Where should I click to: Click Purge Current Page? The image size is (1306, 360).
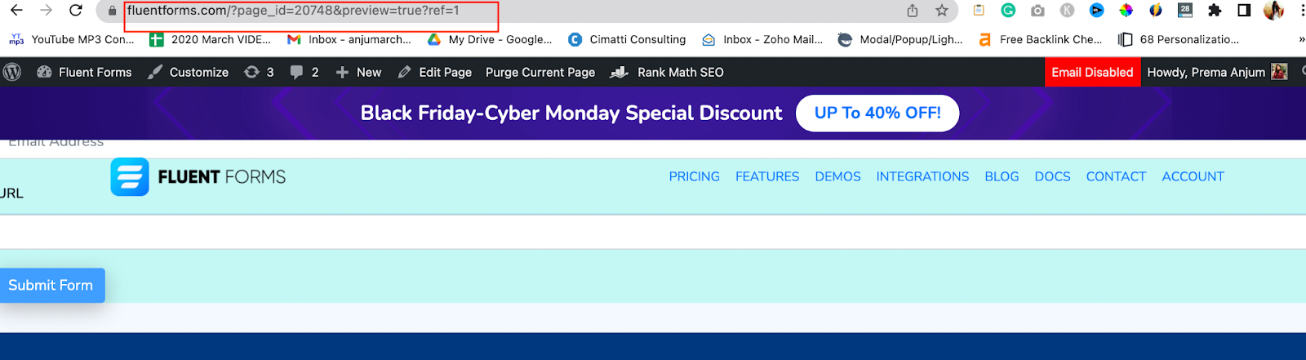[x=540, y=72]
